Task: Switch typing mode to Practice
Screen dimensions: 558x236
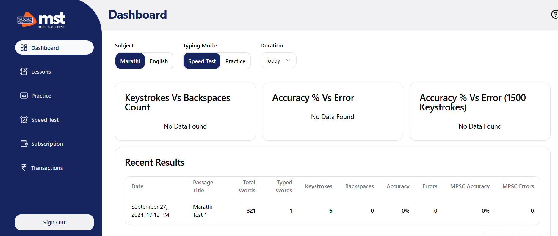Action: [x=235, y=61]
